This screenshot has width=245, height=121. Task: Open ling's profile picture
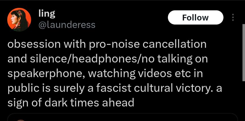pos(19,19)
